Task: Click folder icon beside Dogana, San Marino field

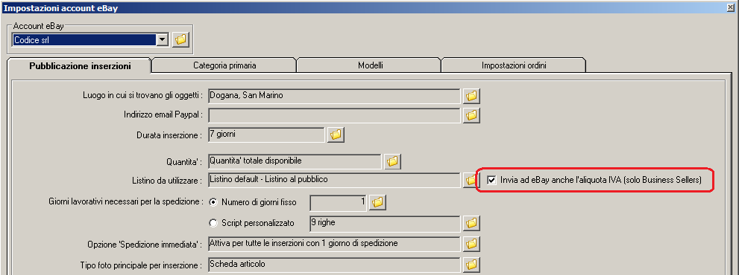Action: tap(471, 96)
